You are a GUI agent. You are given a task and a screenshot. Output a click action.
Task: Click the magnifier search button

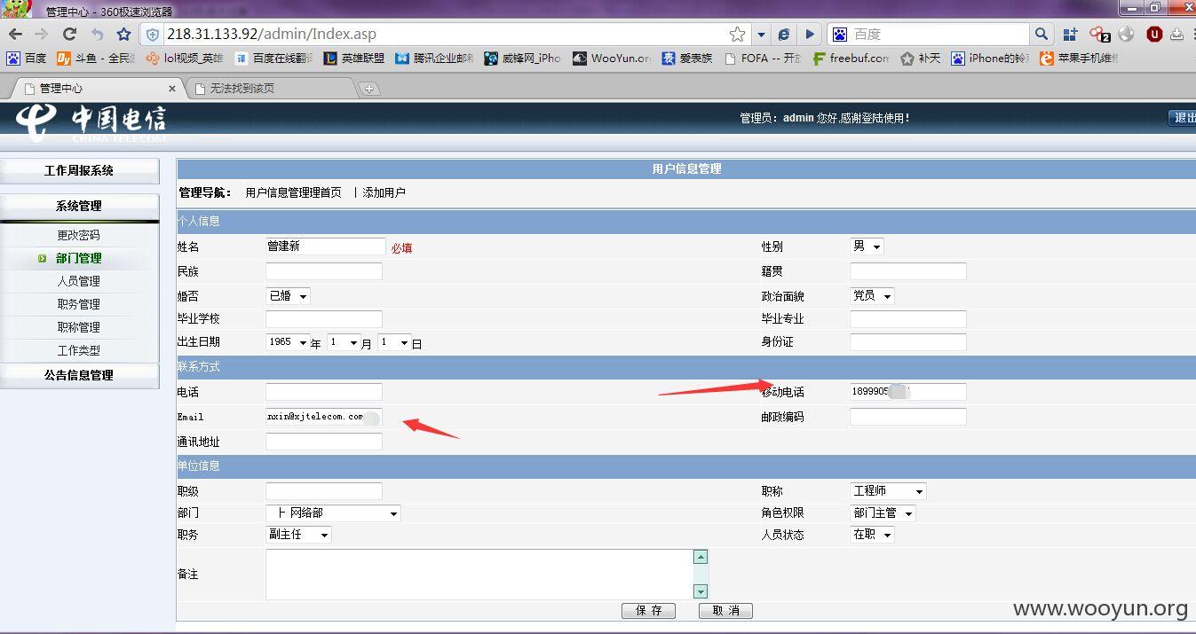click(x=1041, y=34)
